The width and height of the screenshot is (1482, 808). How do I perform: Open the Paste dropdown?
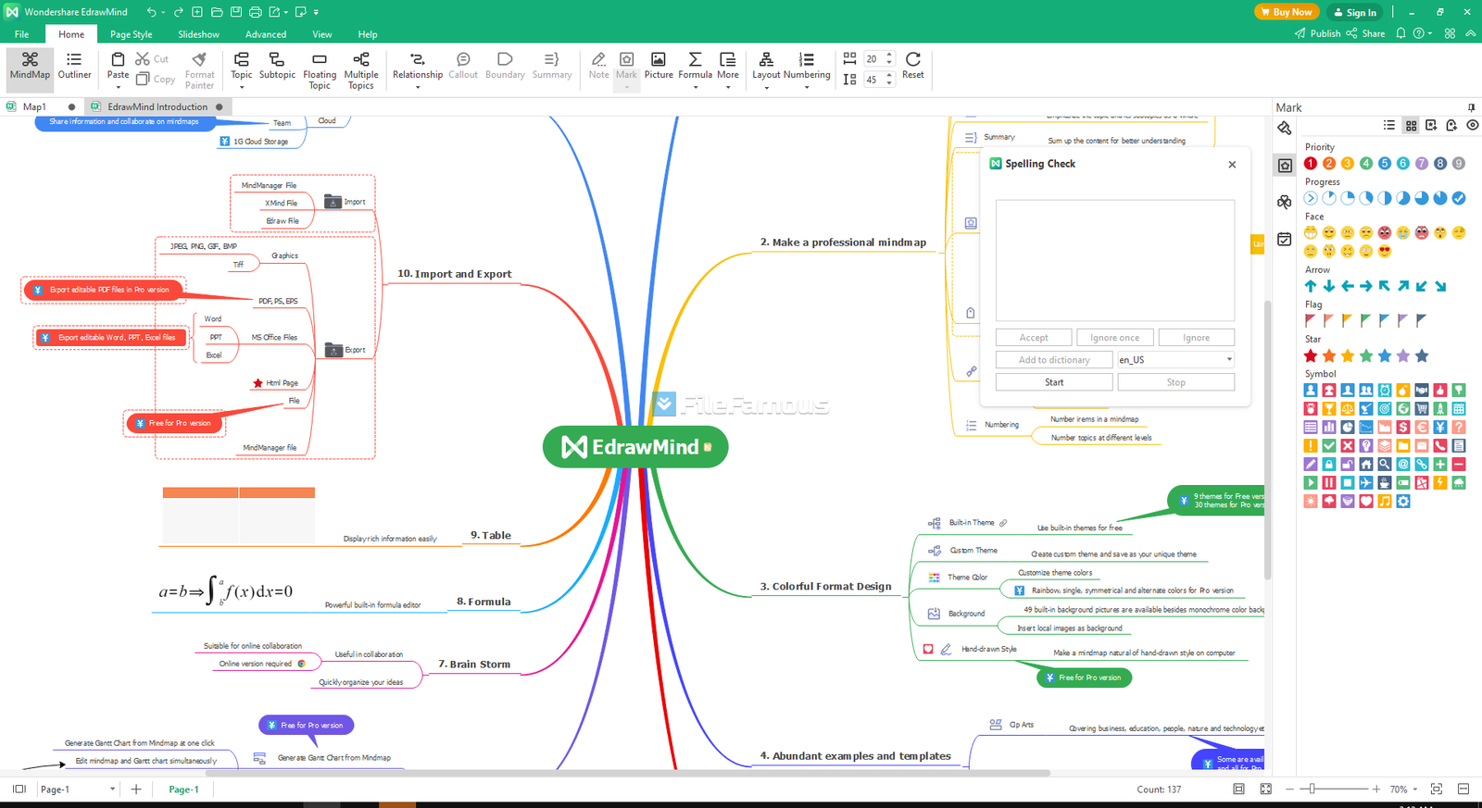[119, 87]
